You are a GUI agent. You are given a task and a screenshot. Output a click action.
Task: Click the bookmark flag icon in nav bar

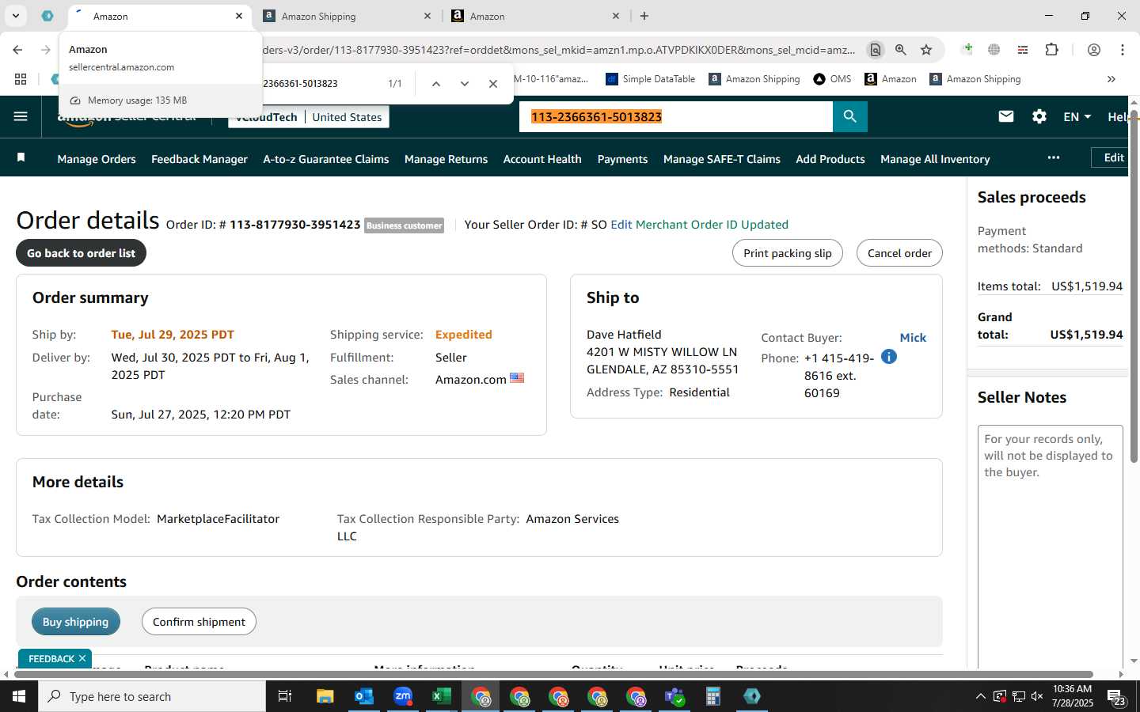[21, 158]
